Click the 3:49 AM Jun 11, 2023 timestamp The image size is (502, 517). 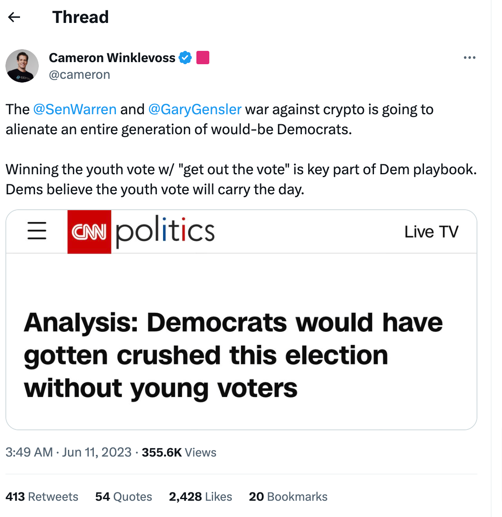tap(68, 452)
